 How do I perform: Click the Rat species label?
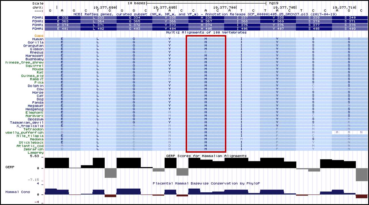pos(40,72)
